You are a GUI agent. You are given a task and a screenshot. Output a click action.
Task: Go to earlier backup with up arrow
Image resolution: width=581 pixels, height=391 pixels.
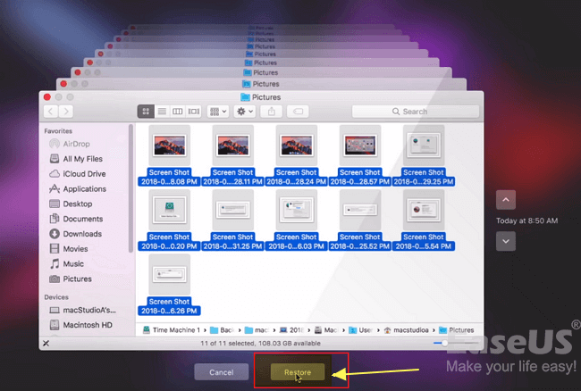pos(506,200)
